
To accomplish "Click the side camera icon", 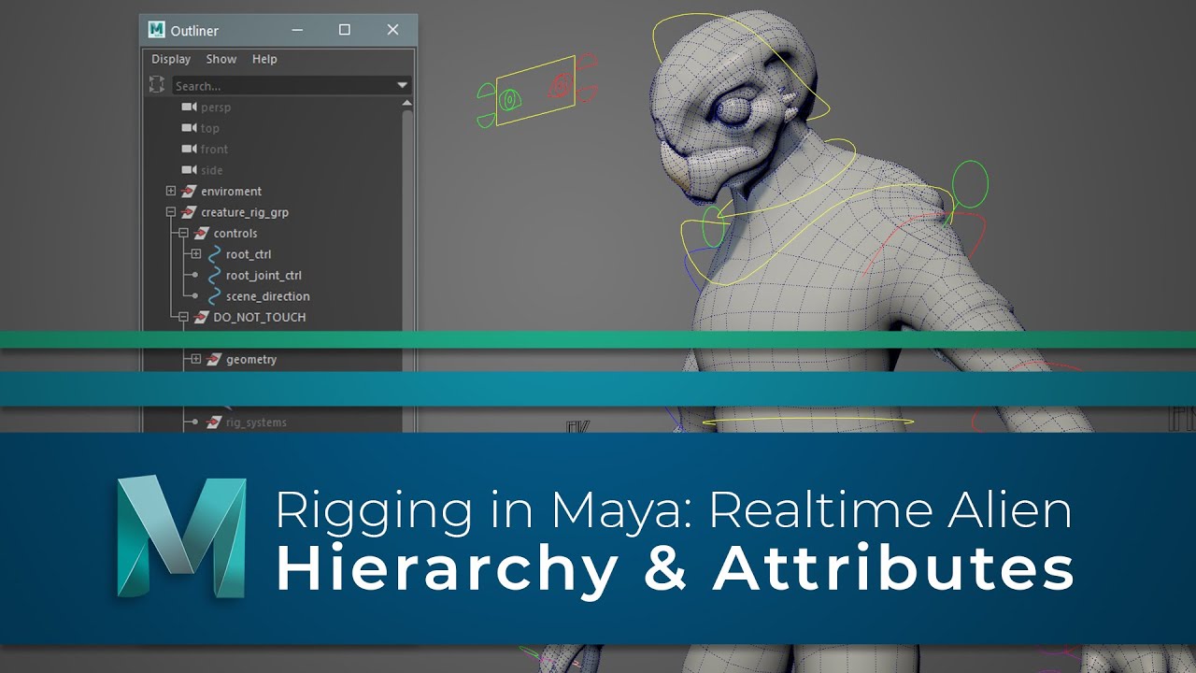I will click(x=189, y=170).
